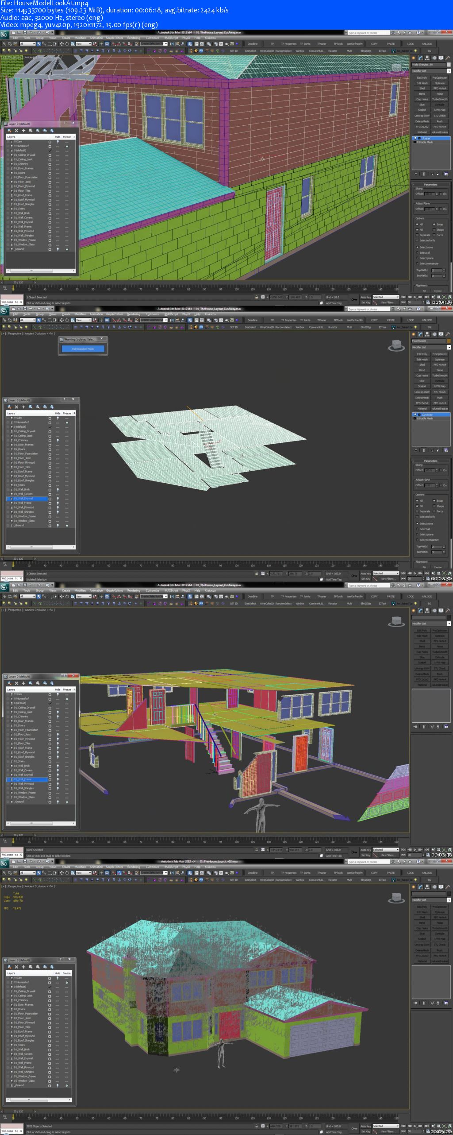This screenshot has height=1135, width=453.
Task: Toggle Selected only checkbox, first frame
Action: pos(417,240)
